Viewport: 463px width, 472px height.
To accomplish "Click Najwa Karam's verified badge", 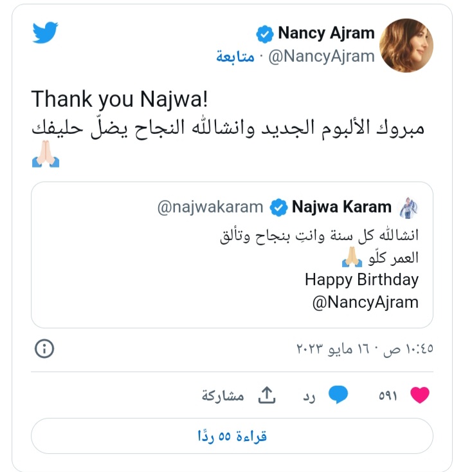I will 278,207.
